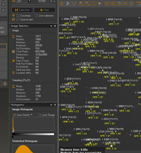Go to the previous image arrow
141x153 pixels.
click(x=62, y=4)
